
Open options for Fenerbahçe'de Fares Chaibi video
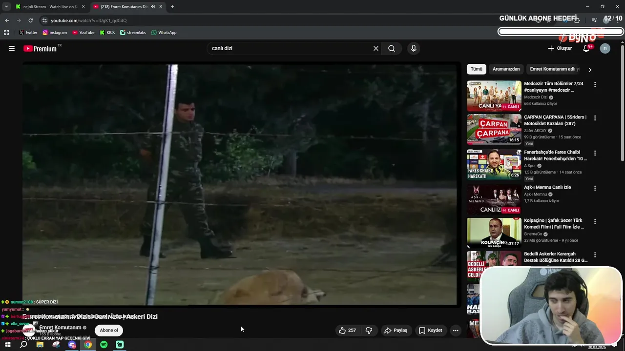coord(595,153)
